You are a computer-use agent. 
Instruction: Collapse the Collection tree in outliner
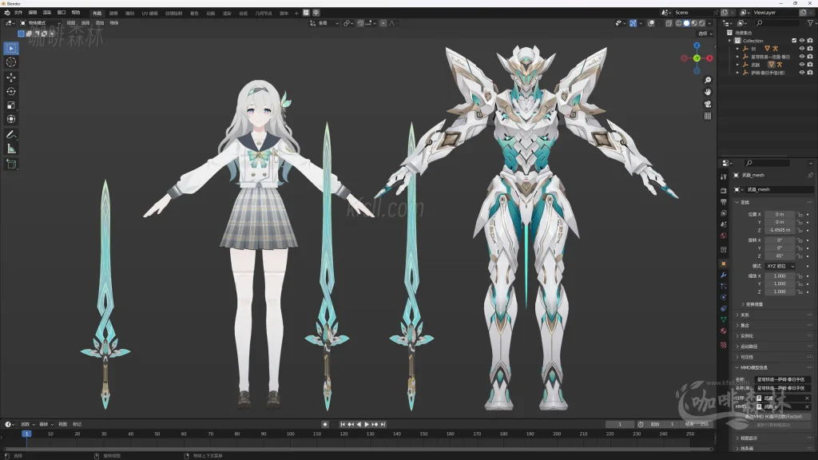(730, 41)
